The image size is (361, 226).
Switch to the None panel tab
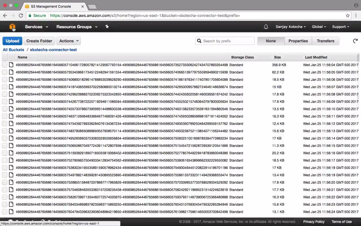[x=271, y=41]
